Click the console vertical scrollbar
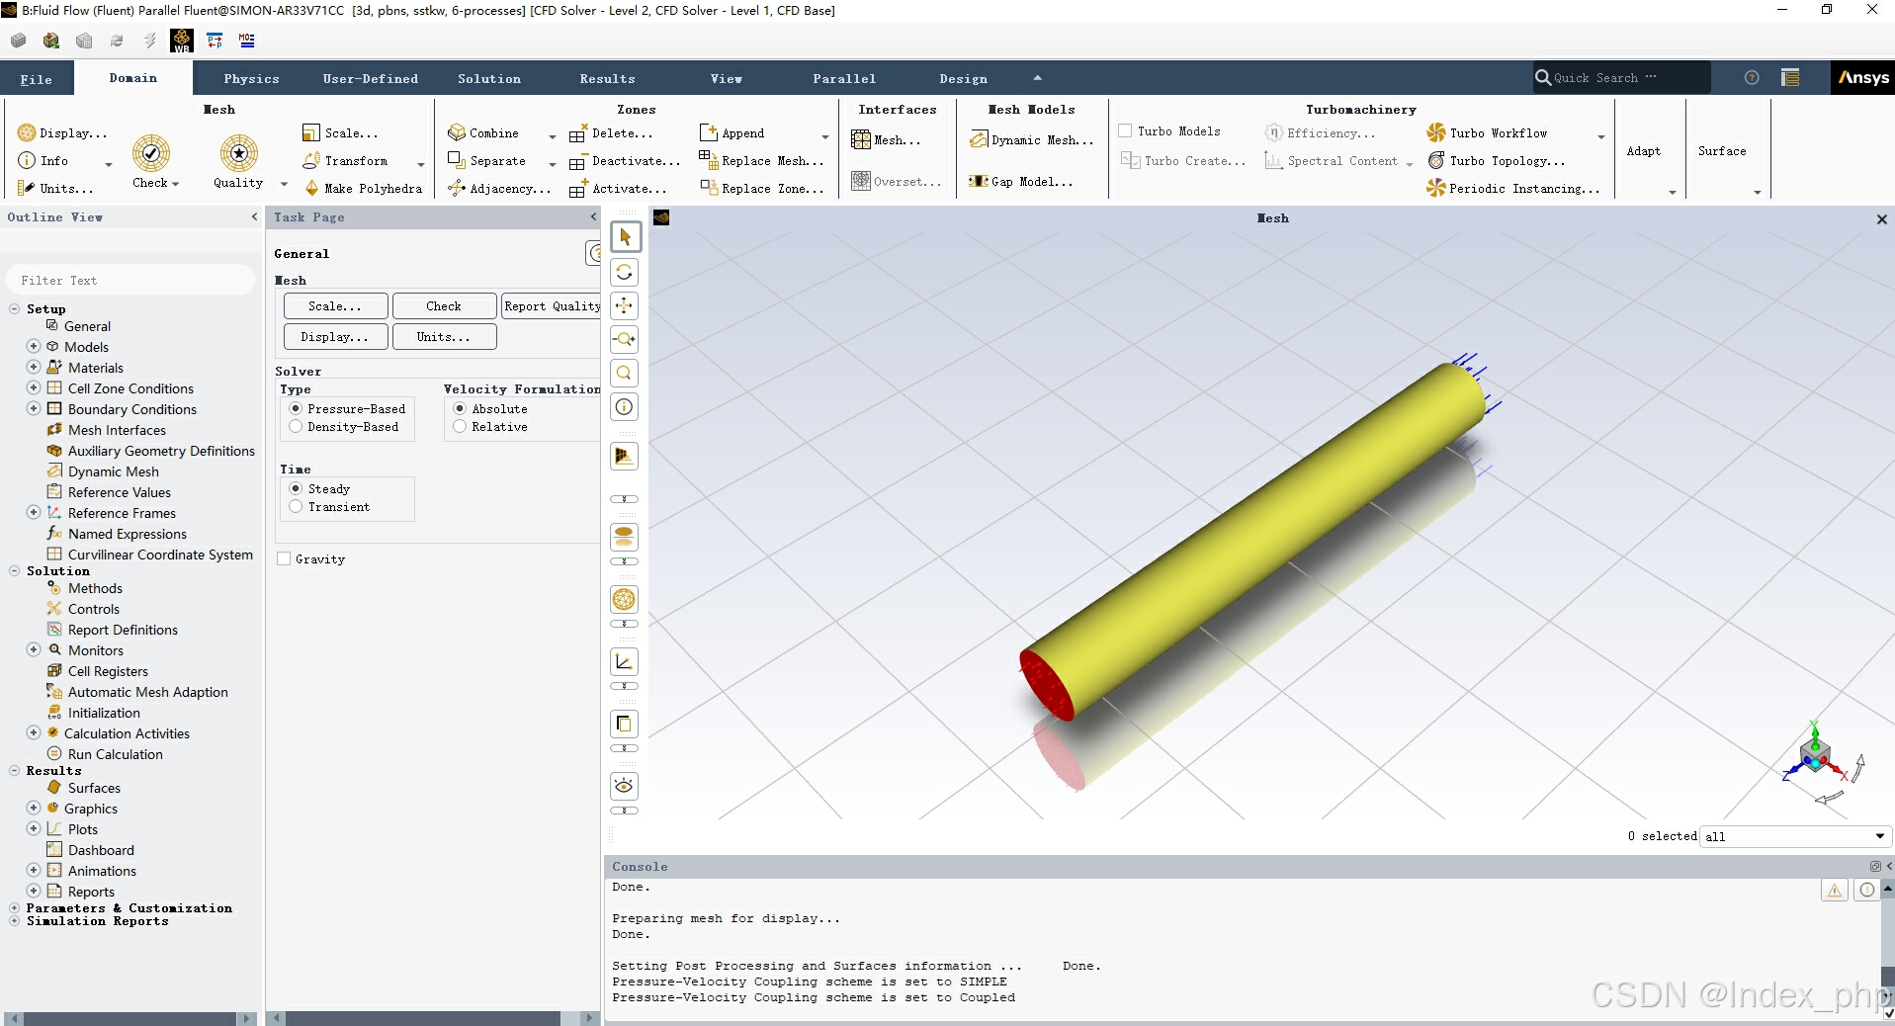 point(1887,949)
